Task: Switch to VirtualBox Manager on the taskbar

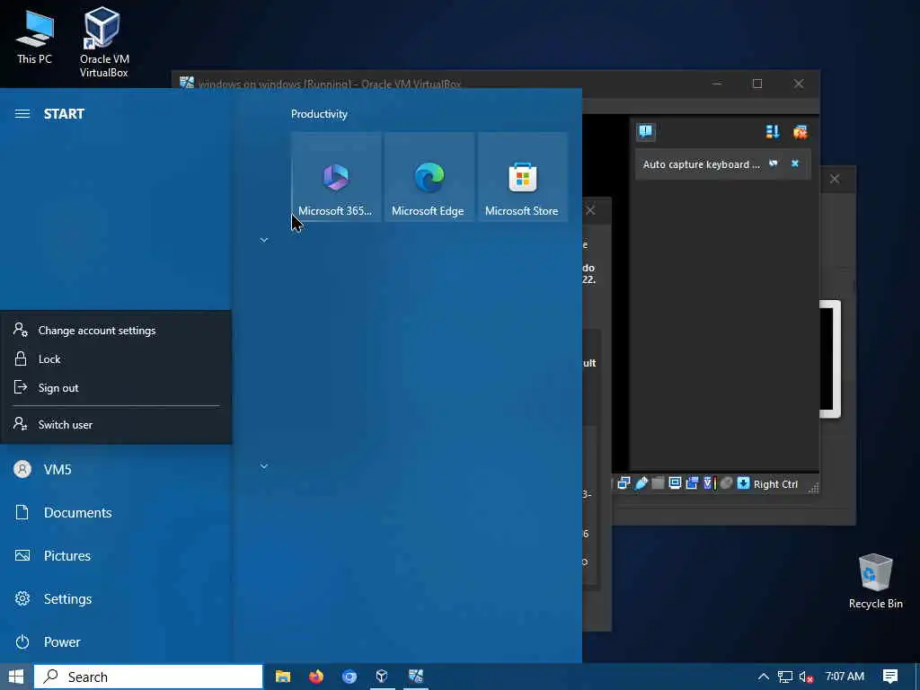Action: tap(382, 677)
